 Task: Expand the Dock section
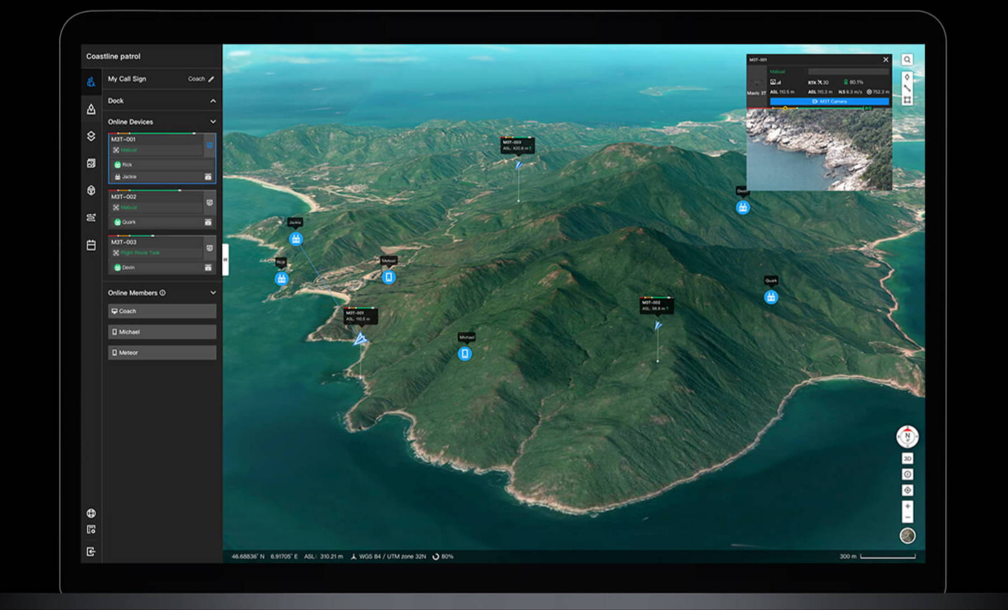[213, 101]
